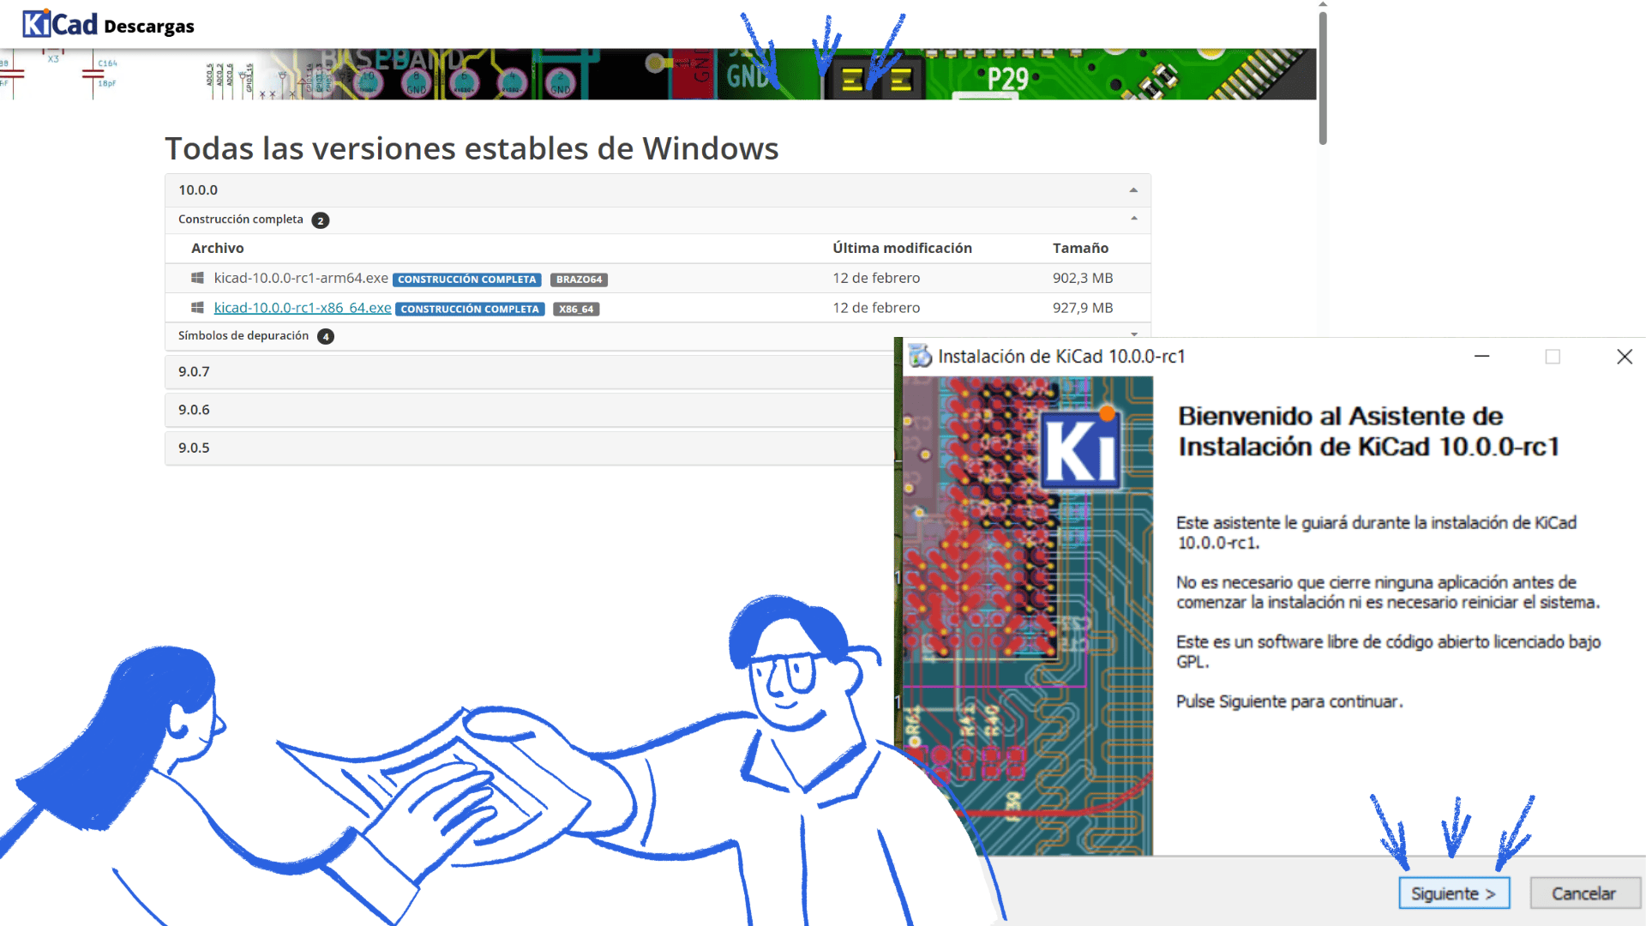Viewport: 1646px width, 926px height.
Task: Minimize the KiCad installer window
Action: pyautogui.click(x=1481, y=357)
